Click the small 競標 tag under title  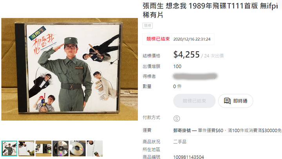[x=148, y=25]
